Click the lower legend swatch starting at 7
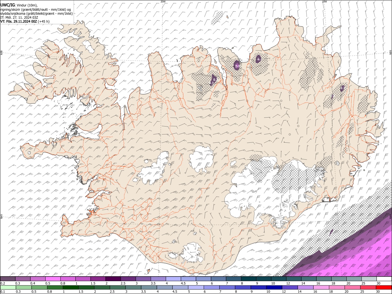 tap(227, 287)
